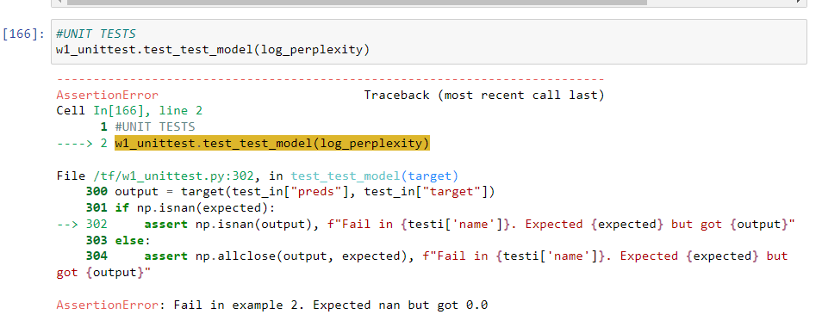Select the [166] cell prompt

tap(23, 34)
